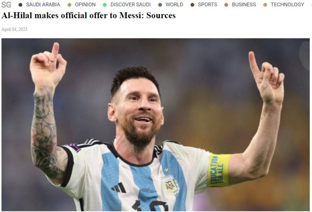This screenshot has height=212, width=312.
Task: Click the bright green dot beside Discover Saudi
Action: 105,5
